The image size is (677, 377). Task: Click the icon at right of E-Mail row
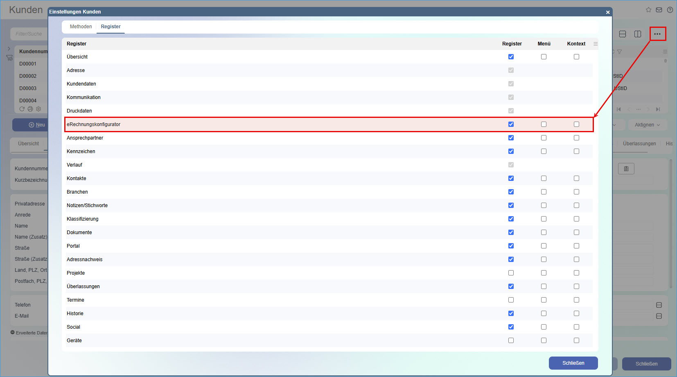point(659,316)
